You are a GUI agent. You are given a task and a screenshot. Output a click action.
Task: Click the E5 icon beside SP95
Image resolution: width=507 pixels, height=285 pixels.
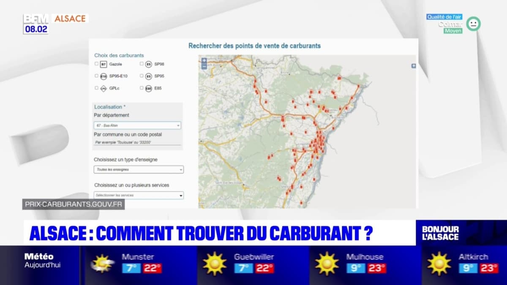click(x=148, y=76)
